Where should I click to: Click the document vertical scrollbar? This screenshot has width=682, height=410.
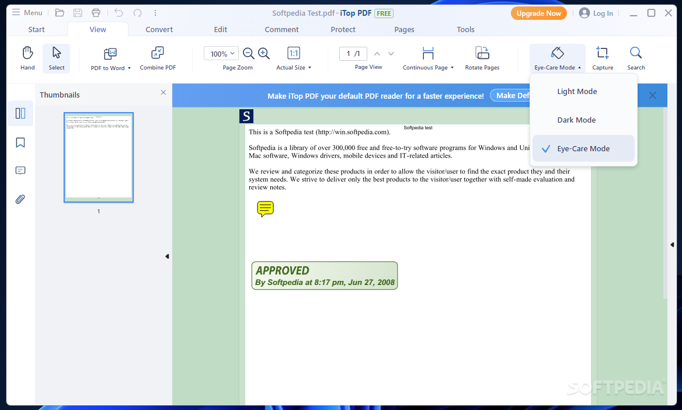[x=665, y=204]
